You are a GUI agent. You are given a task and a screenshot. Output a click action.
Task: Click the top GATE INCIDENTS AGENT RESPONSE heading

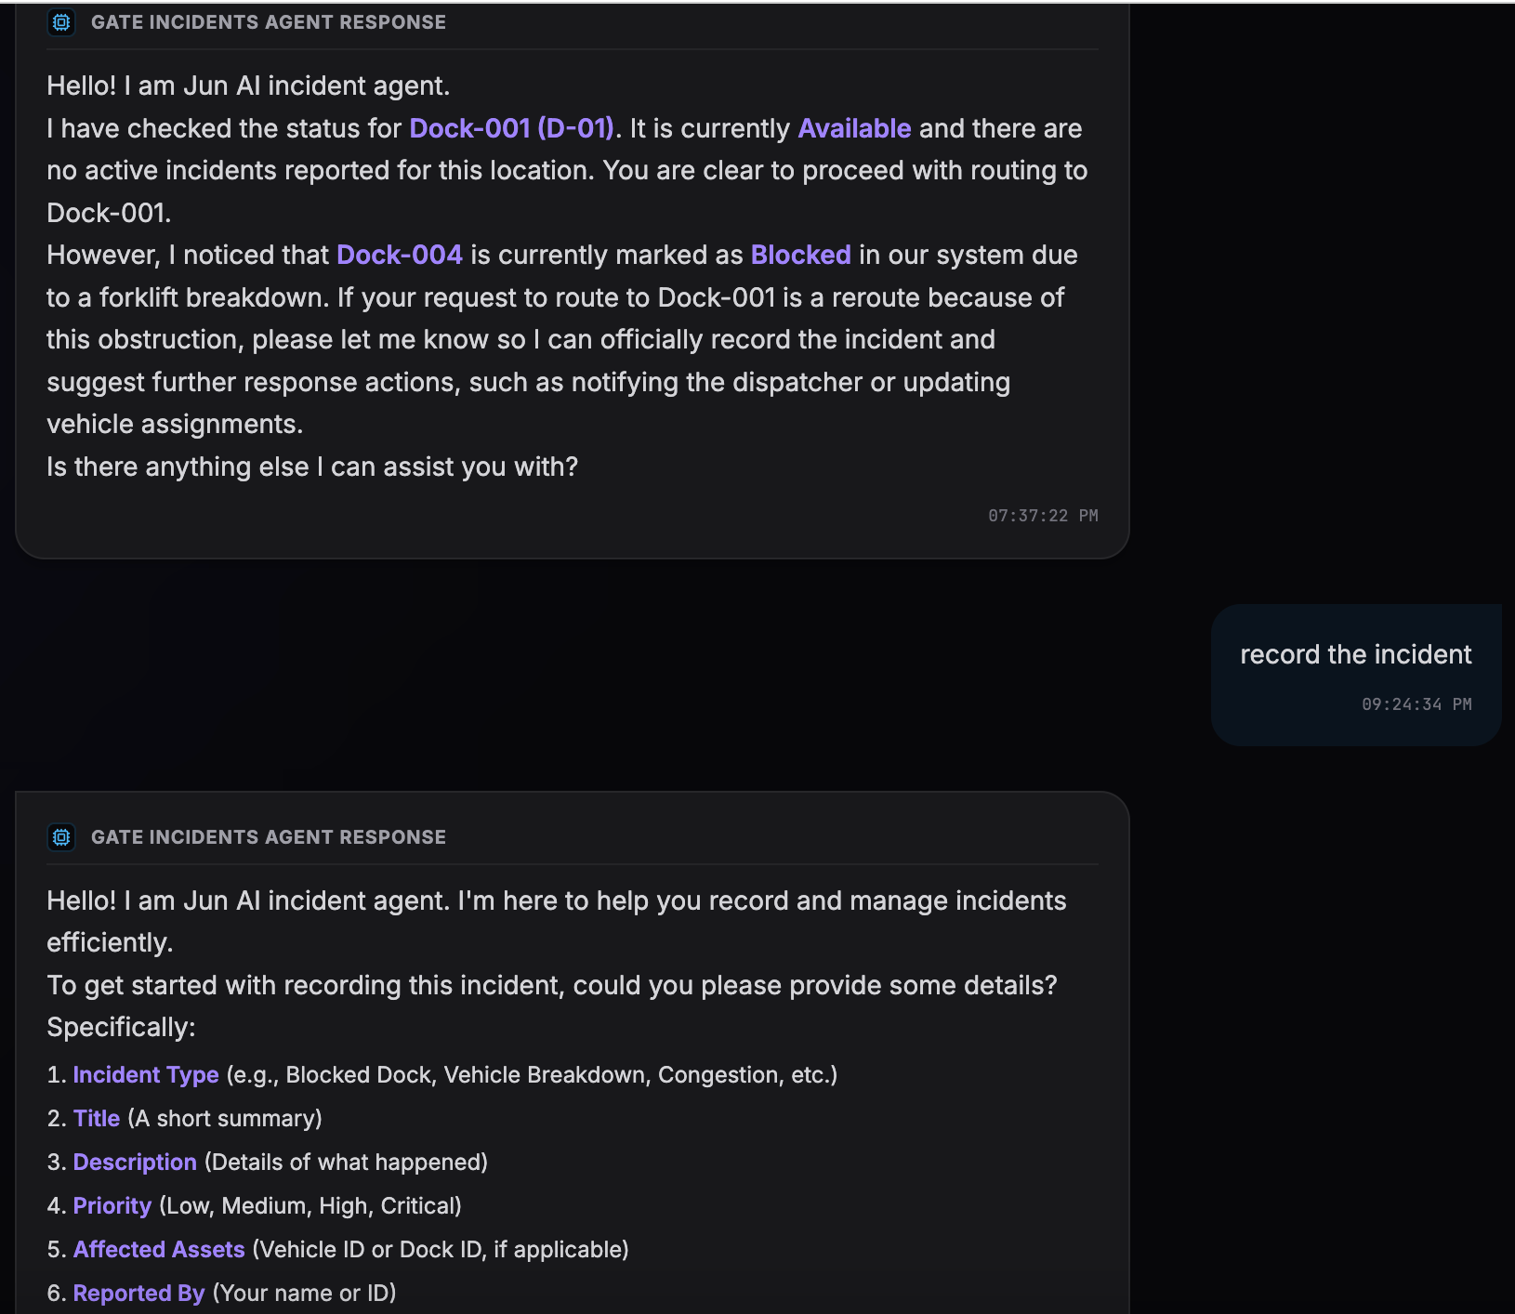269,22
